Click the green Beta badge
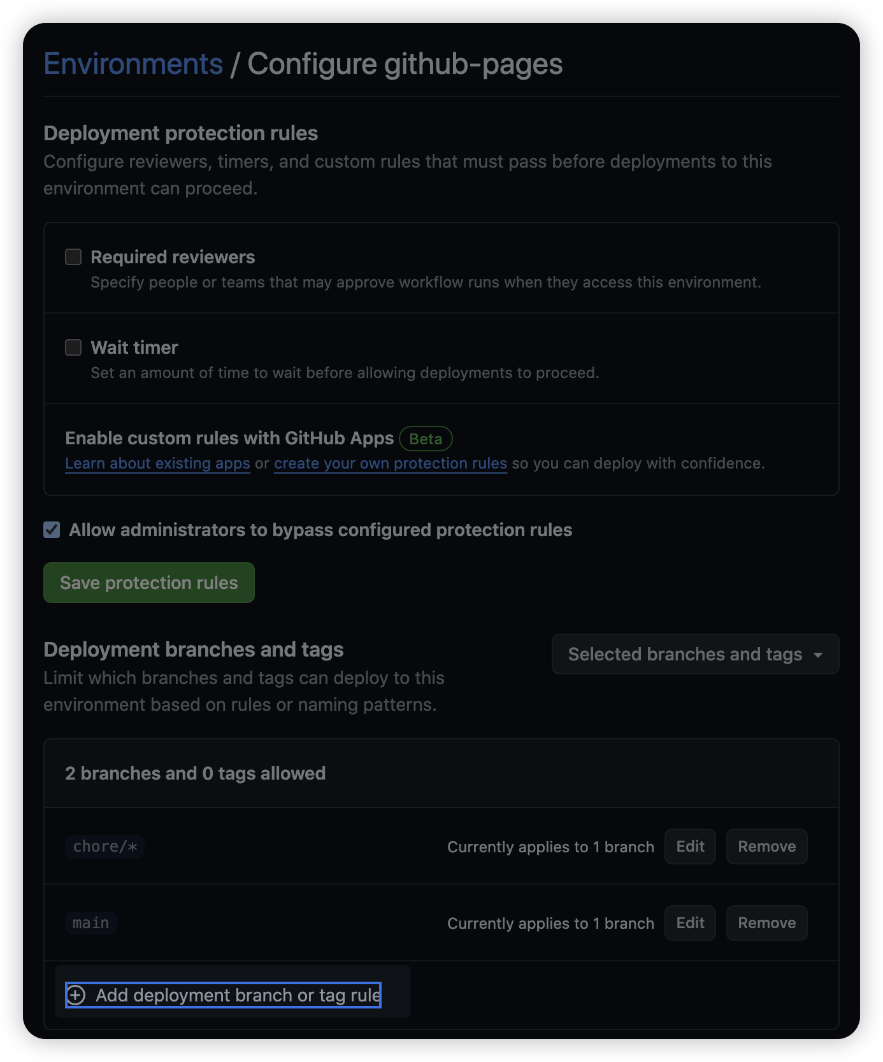 click(426, 439)
